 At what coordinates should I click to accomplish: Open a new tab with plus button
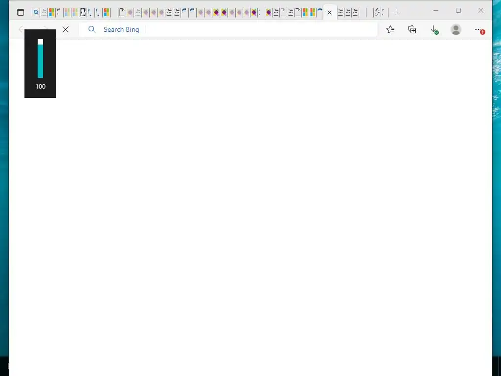tap(397, 12)
